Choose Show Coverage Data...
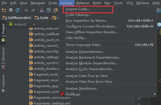Screen dimensions: 161x105 coord(108,45)
